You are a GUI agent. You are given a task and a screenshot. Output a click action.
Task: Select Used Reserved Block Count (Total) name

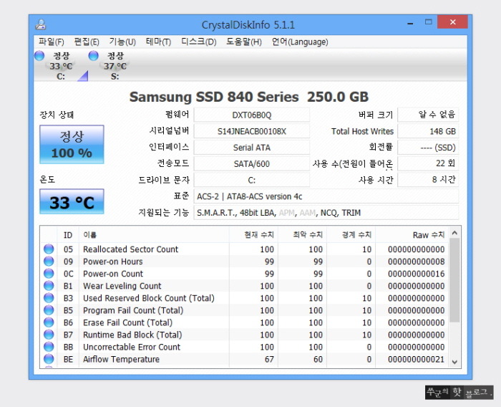pos(149,298)
